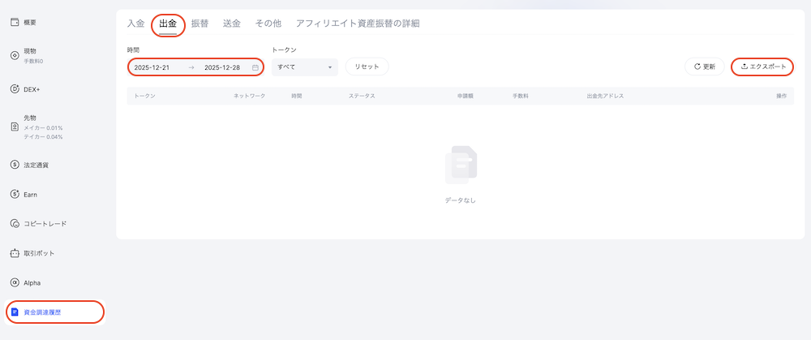Image resolution: width=811 pixels, height=340 pixels.
Task: Click the コピートレード icon in sidebar
Action: coord(15,224)
